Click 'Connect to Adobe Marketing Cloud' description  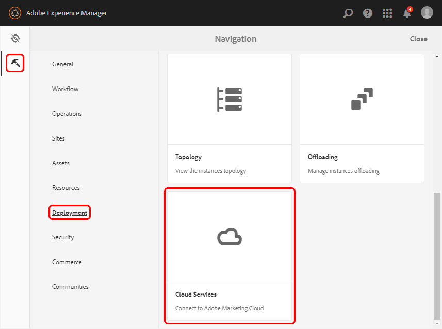(219, 308)
